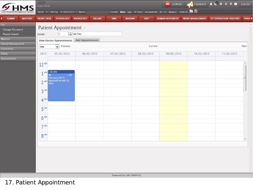253x190 pixels.
Task: Open the DIET module
Action: click(x=147, y=18)
